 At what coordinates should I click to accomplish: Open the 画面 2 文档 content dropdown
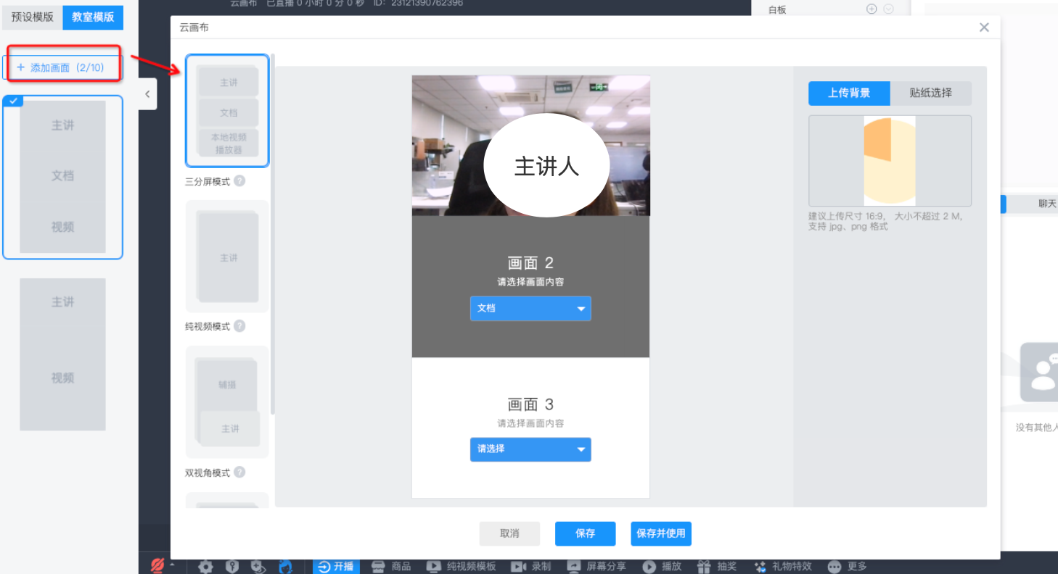pyautogui.click(x=530, y=308)
